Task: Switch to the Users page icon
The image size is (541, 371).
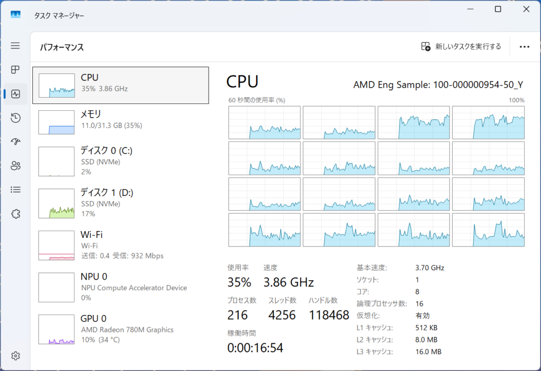Action: (x=15, y=166)
